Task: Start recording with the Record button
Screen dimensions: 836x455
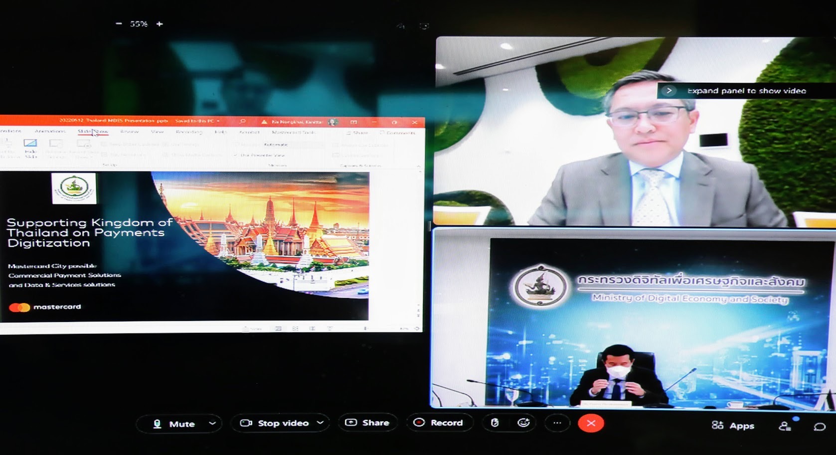Action: coord(439,423)
